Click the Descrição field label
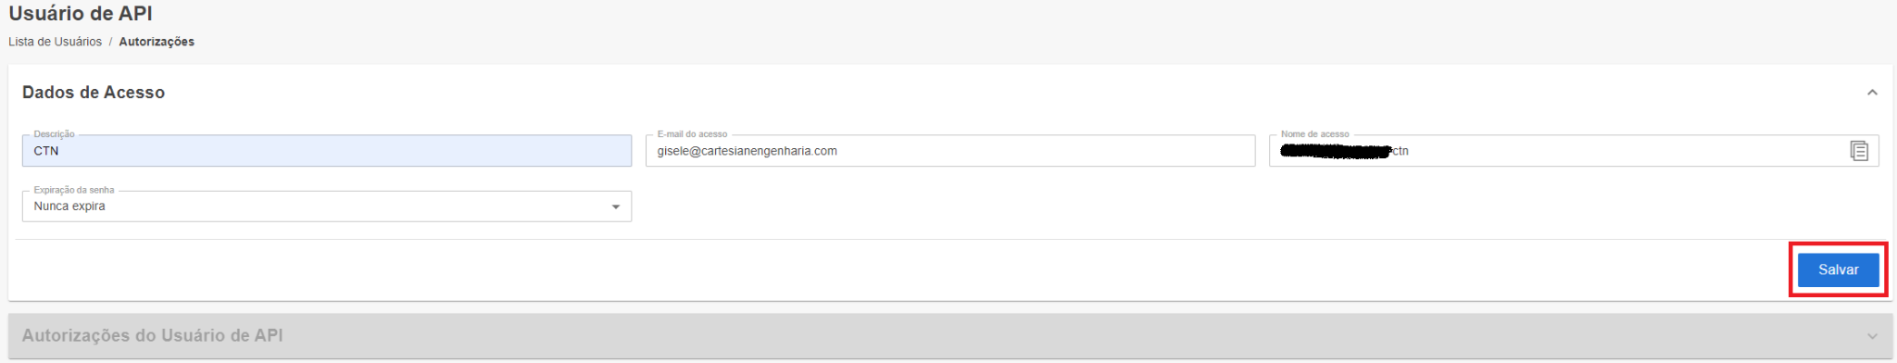This screenshot has width=1897, height=363. point(55,134)
